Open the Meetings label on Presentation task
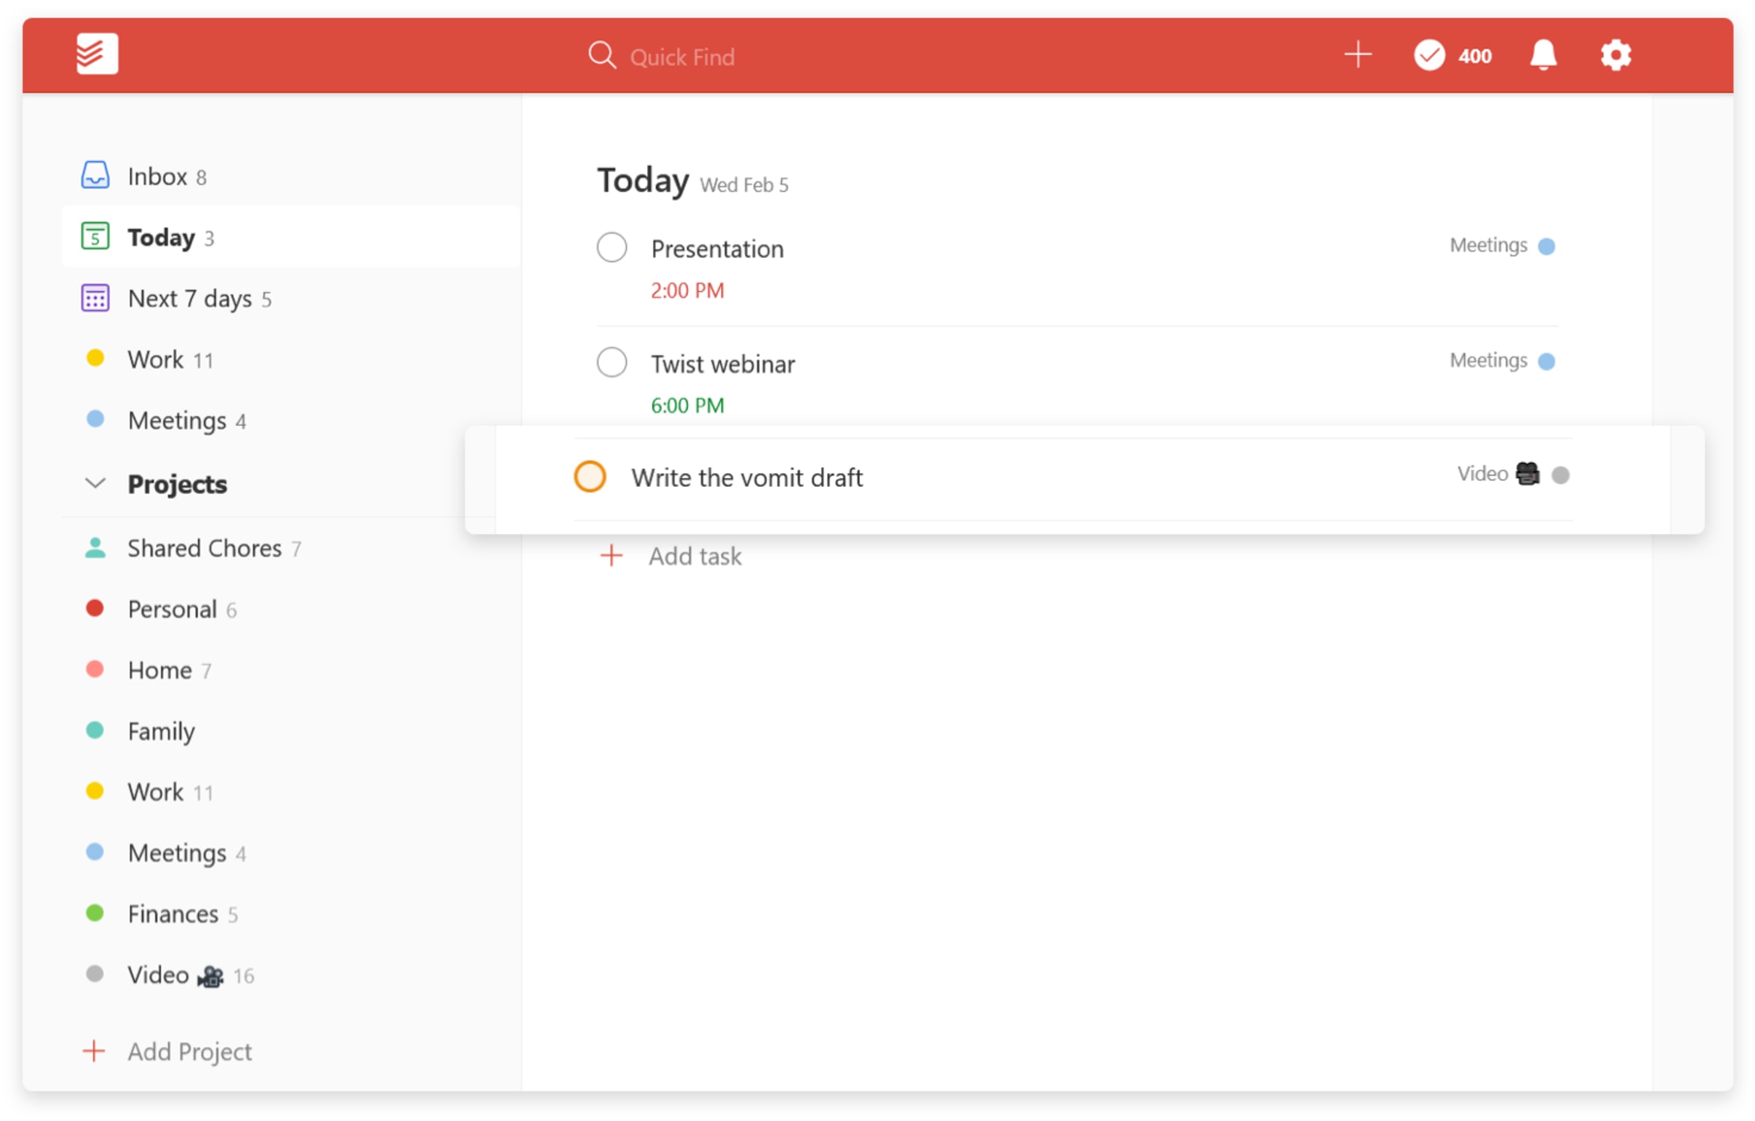 click(1489, 245)
